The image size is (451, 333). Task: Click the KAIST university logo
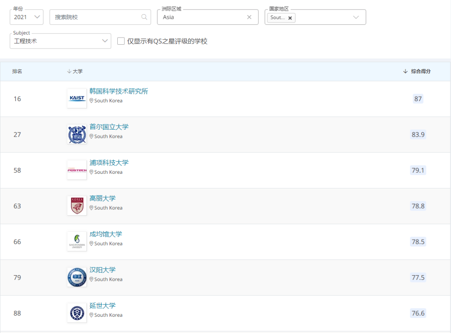[x=77, y=99]
